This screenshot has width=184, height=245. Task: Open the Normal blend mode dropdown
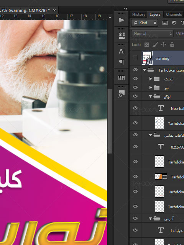(x=152, y=34)
